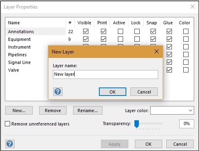Click the Remove layer button
This screenshot has height=151, width=199.
coord(53,111)
